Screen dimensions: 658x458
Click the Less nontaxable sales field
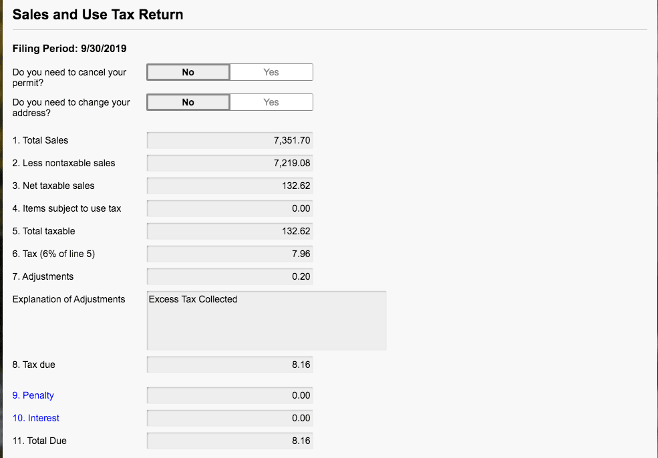point(230,163)
